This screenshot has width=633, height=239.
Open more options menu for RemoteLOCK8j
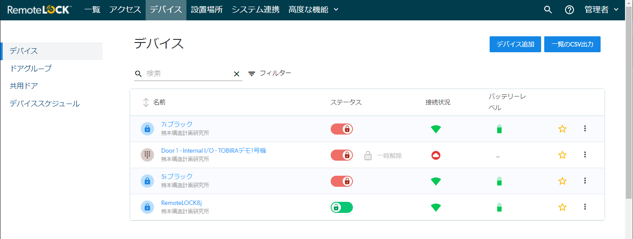(585, 207)
